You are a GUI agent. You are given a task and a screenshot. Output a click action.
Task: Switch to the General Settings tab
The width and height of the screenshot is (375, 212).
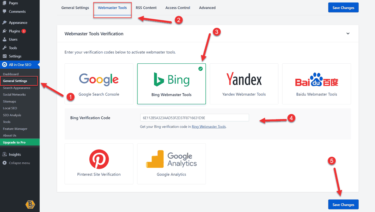click(75, 7)
